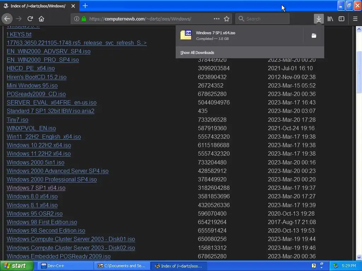Click the taskbar clock showing 5:29 PM
The width and height of the screenshot is (362, 271).
tap(349, 266)
